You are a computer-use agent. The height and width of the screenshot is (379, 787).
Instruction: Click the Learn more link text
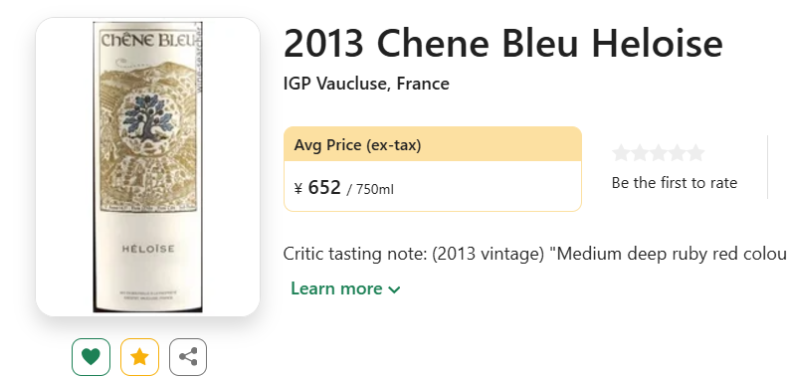pos(336,288)
